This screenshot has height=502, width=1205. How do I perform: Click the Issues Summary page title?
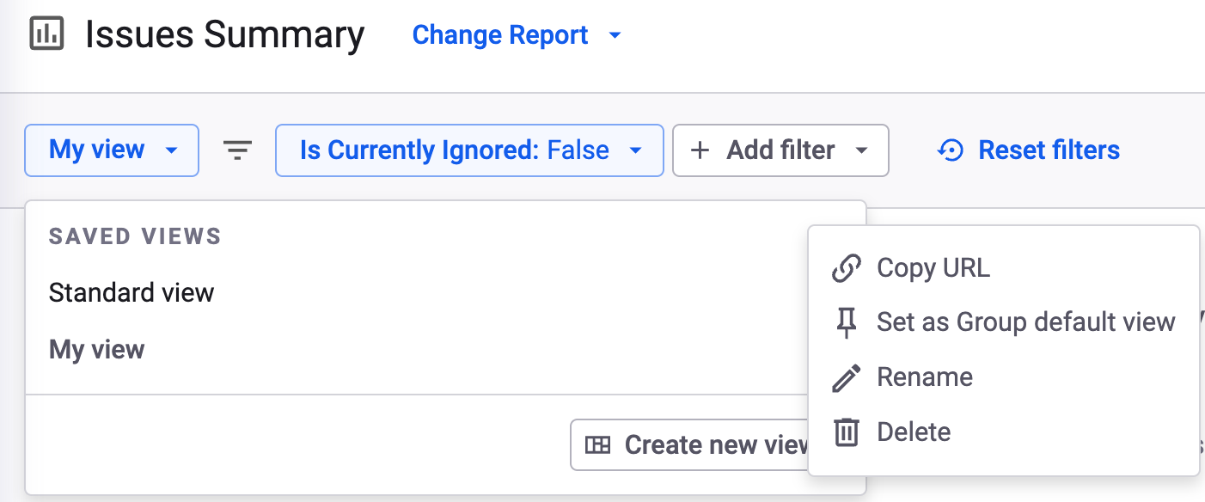point(224,35)
